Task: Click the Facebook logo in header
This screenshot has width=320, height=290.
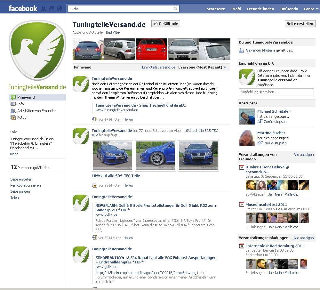Action: 23,8
